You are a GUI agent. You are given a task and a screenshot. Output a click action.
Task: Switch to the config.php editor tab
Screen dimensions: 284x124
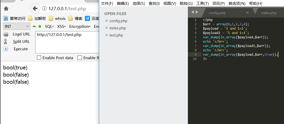tap(217, 13)
